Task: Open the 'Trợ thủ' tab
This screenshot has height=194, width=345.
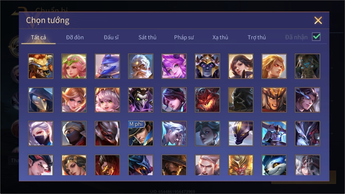Action: (x=257, y=38)
